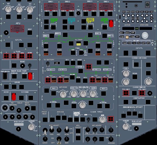Screen dimensions: 157x145
Task: Push the ENG 3 fire handle
Action: 90,7
